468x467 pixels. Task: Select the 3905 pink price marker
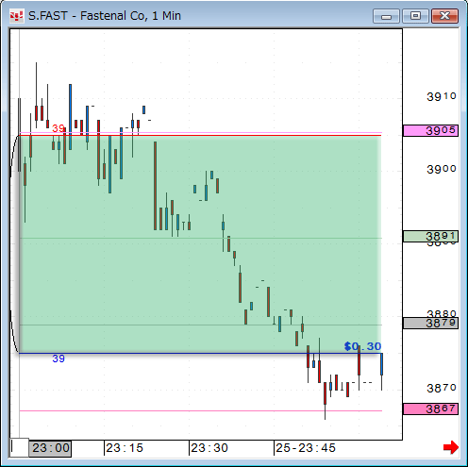(x=430, y=130)
